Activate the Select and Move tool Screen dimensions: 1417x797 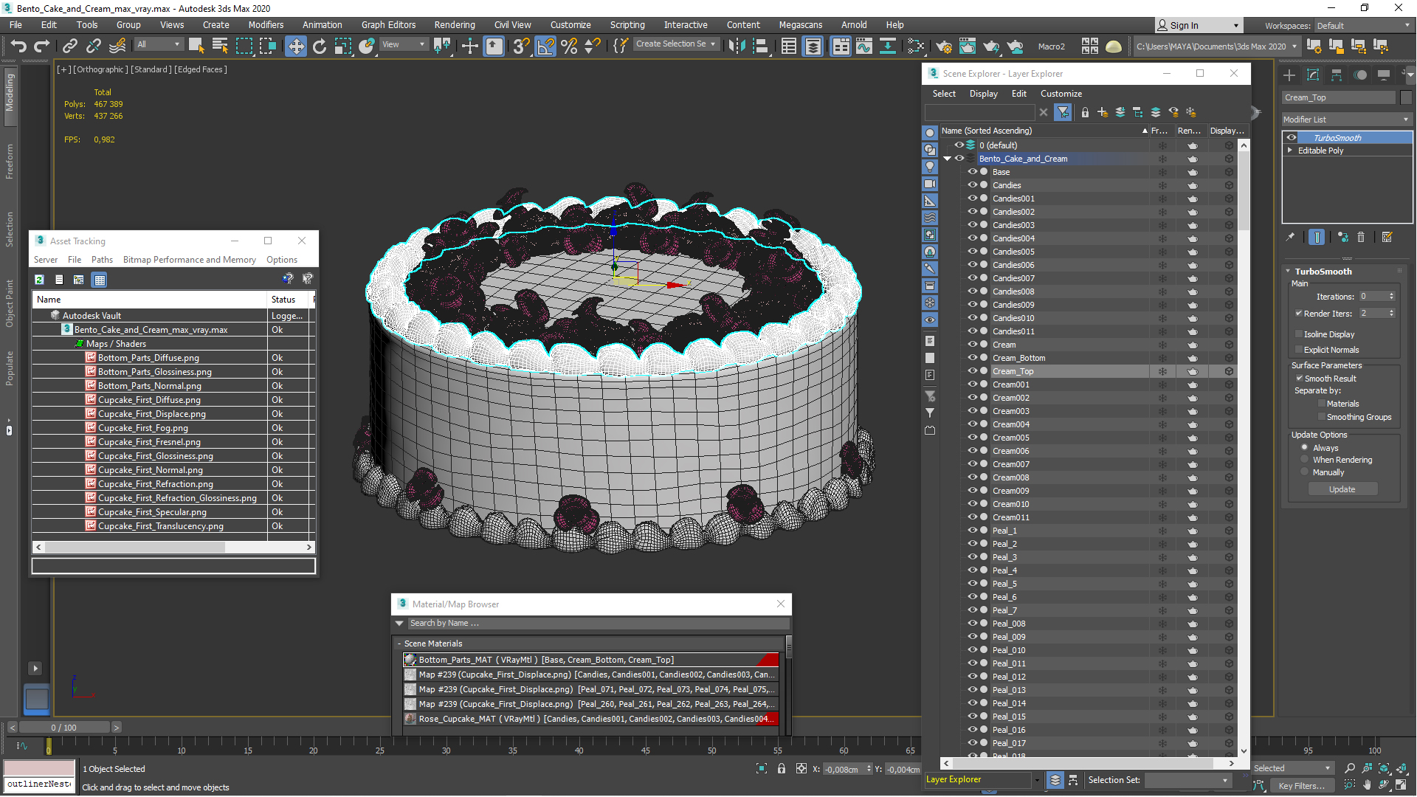pyautogui.click(x=295, y=46)
